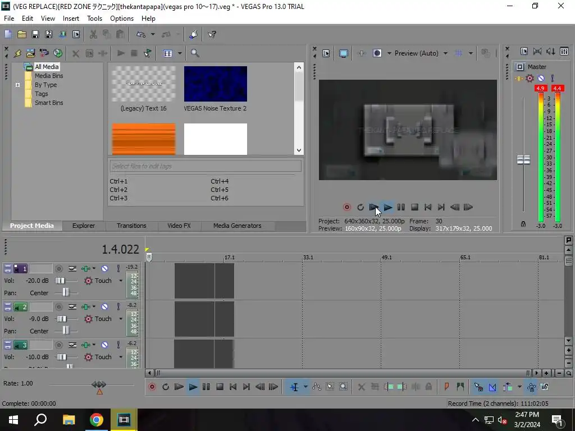Save the project with floppy disk icon
The image size is (575, 431).
click(x=35, y=34)
